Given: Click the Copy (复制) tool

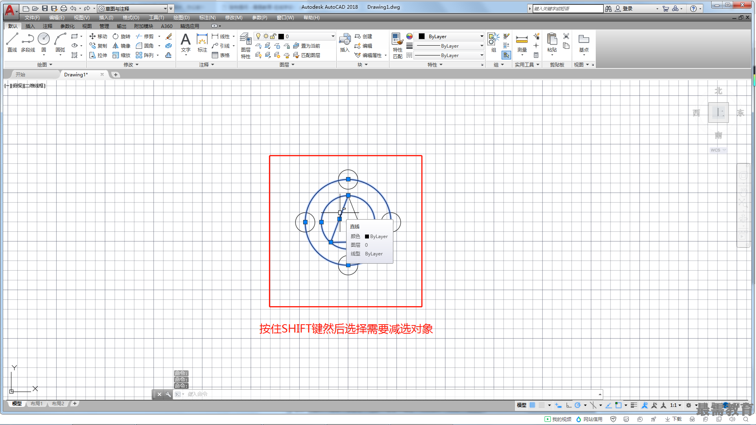Looking at the screenshot, I should point(98,46).
